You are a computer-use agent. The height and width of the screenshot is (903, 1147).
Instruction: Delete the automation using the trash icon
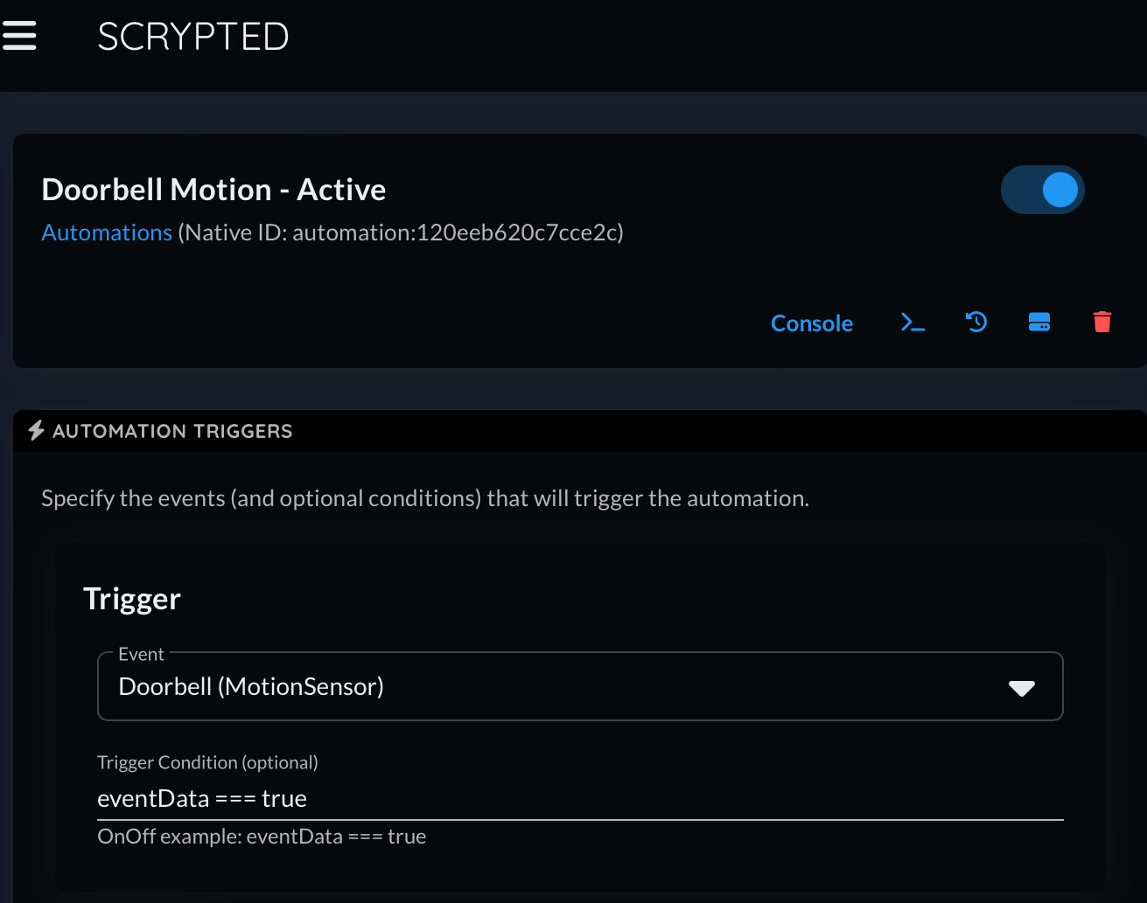1102,322
